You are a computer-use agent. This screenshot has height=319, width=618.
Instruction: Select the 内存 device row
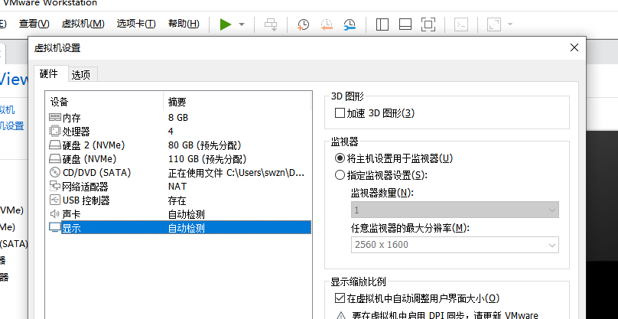(x=179, y=118)
